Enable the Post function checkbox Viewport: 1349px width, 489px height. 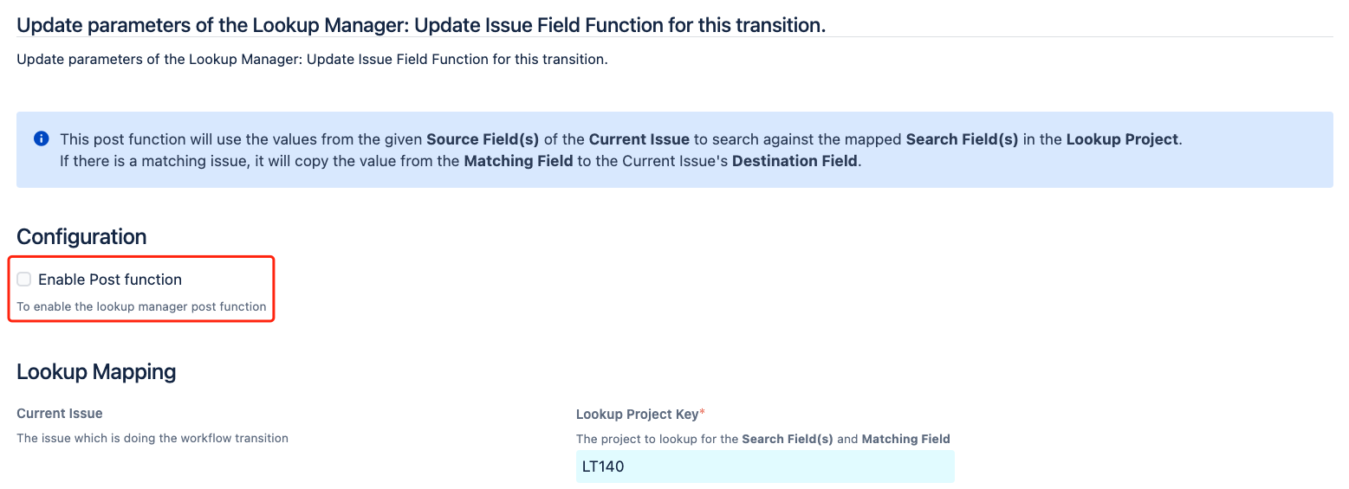pyautogui.click(x=24, y=279)
